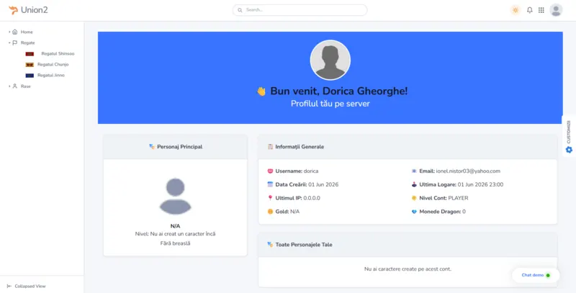Screen dimensions: 576x293
Task: Click the Ultimul IP pin icon
Action: point(271,198)
